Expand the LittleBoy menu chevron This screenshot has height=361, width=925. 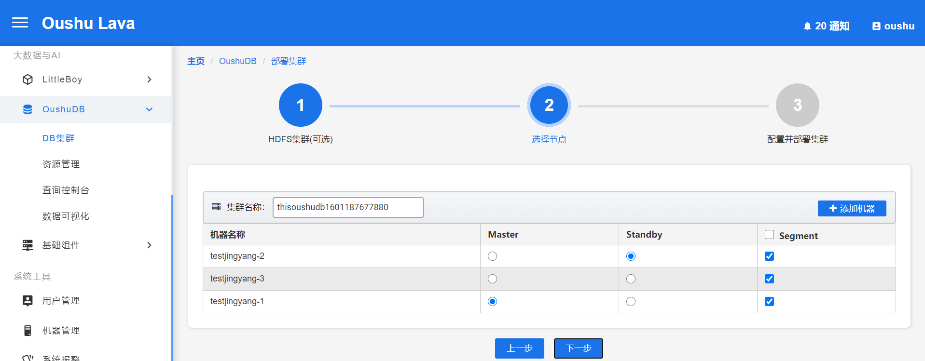[149, 80]
